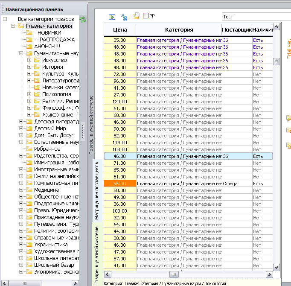Click the Дом. Быт. Досуг folder icon
Image resolution: width=291 pixels, height=286 pixels.
[29, 135]
